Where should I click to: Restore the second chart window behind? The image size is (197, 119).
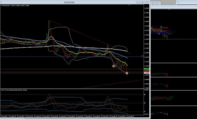pyautogui.click(x=153, y=3)
